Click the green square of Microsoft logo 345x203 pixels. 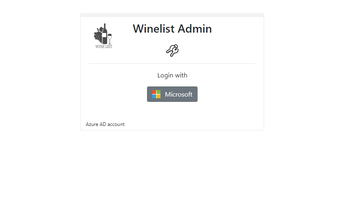click(x=159, y=92)
